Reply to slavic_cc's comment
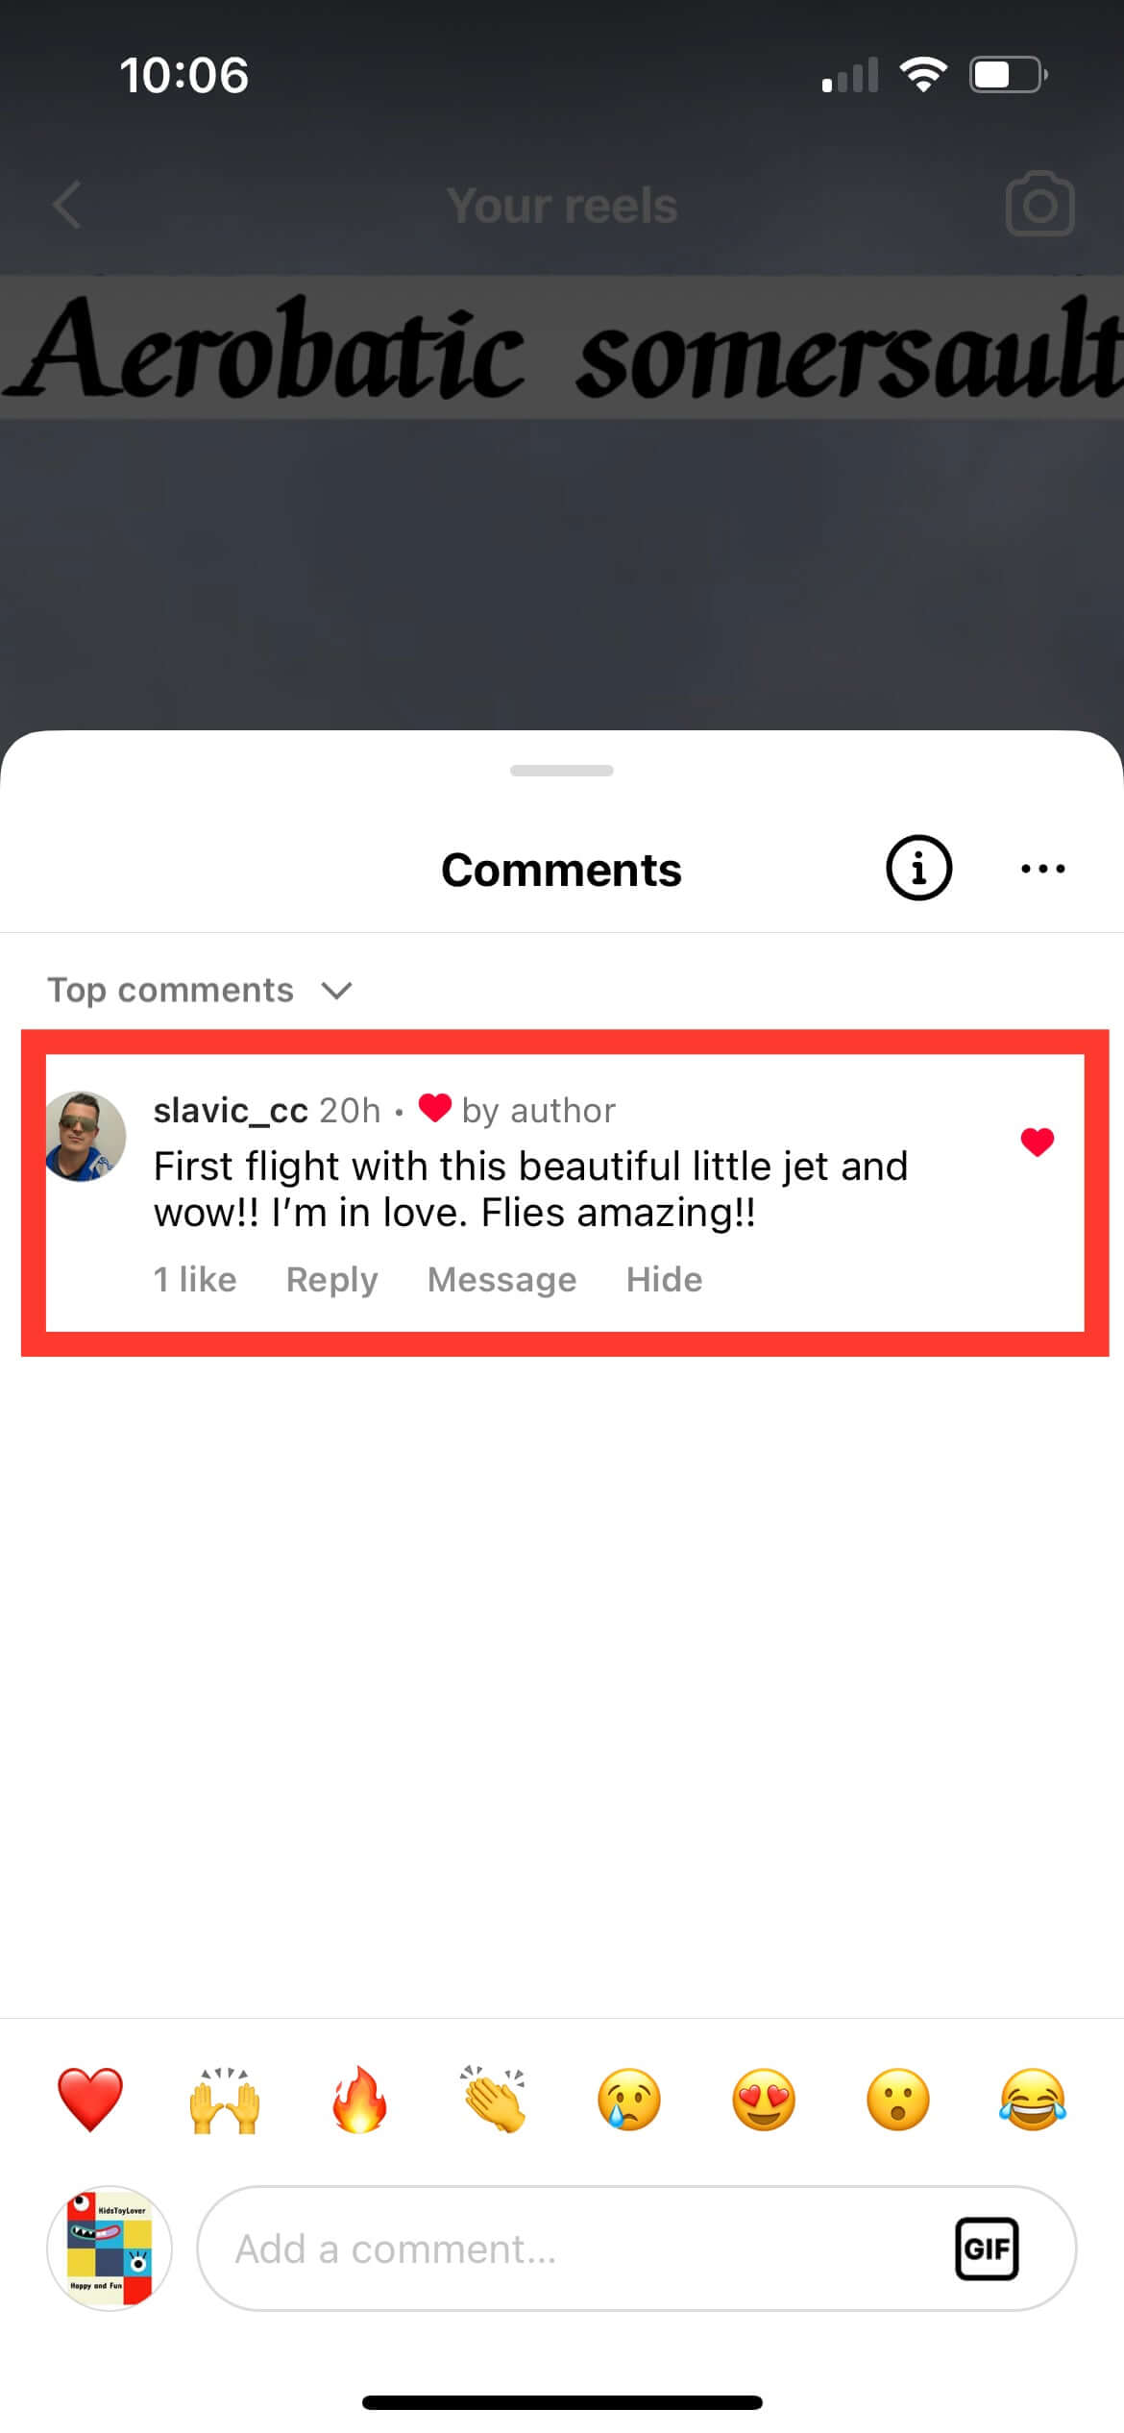The width and height of the screenshot is (1124, 2433). point(331,1279)
